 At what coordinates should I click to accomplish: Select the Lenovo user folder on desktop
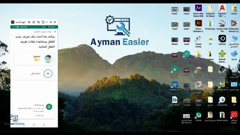234,10
